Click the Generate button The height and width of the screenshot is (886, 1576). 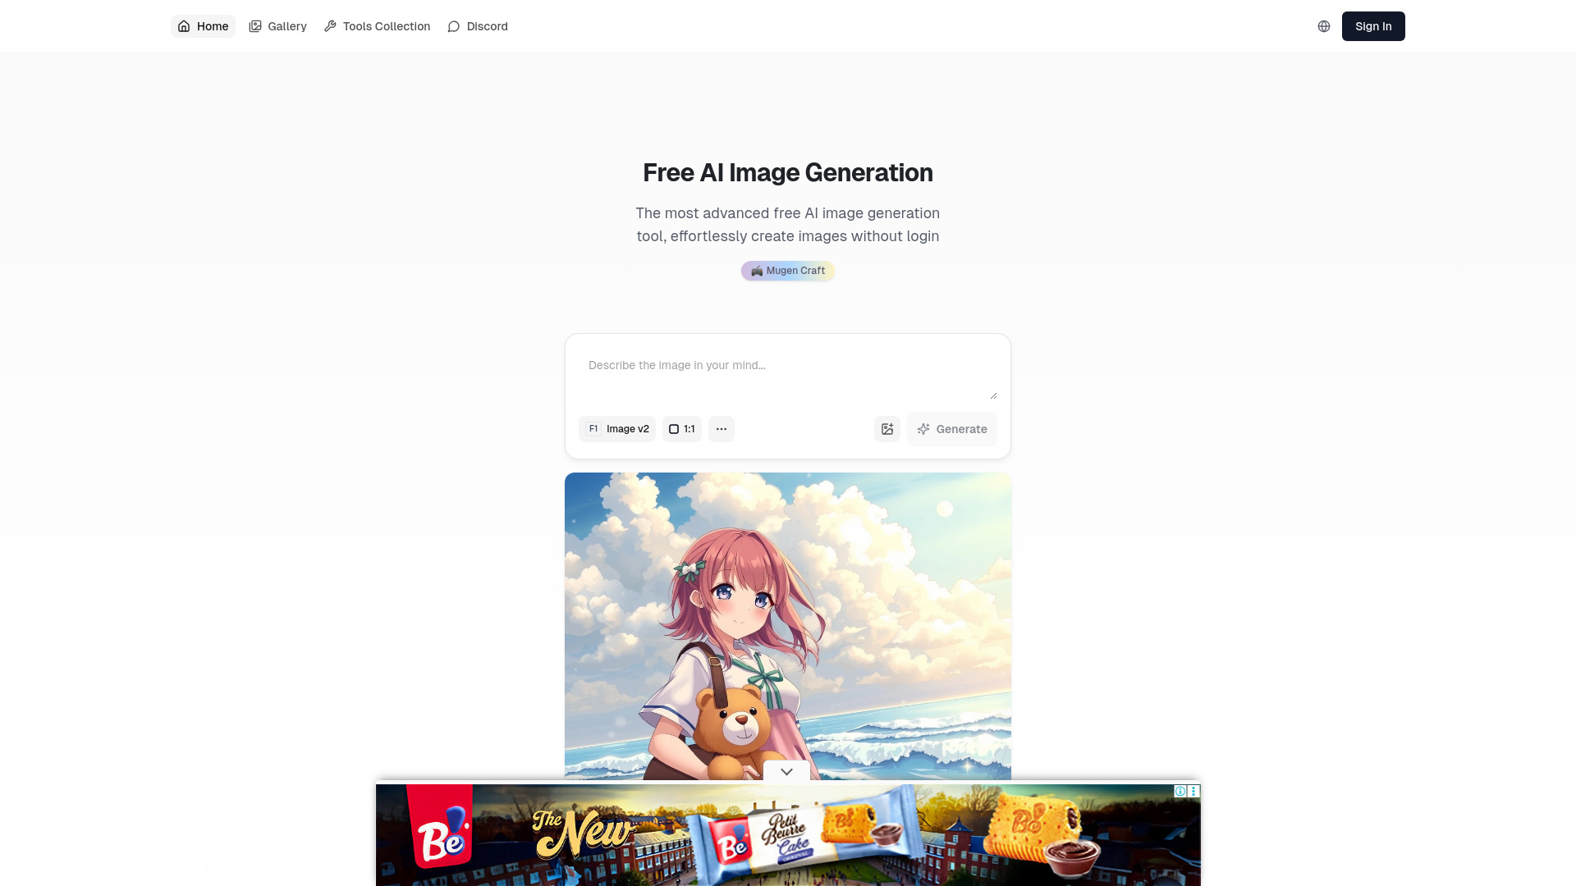(x=952, y=429)
